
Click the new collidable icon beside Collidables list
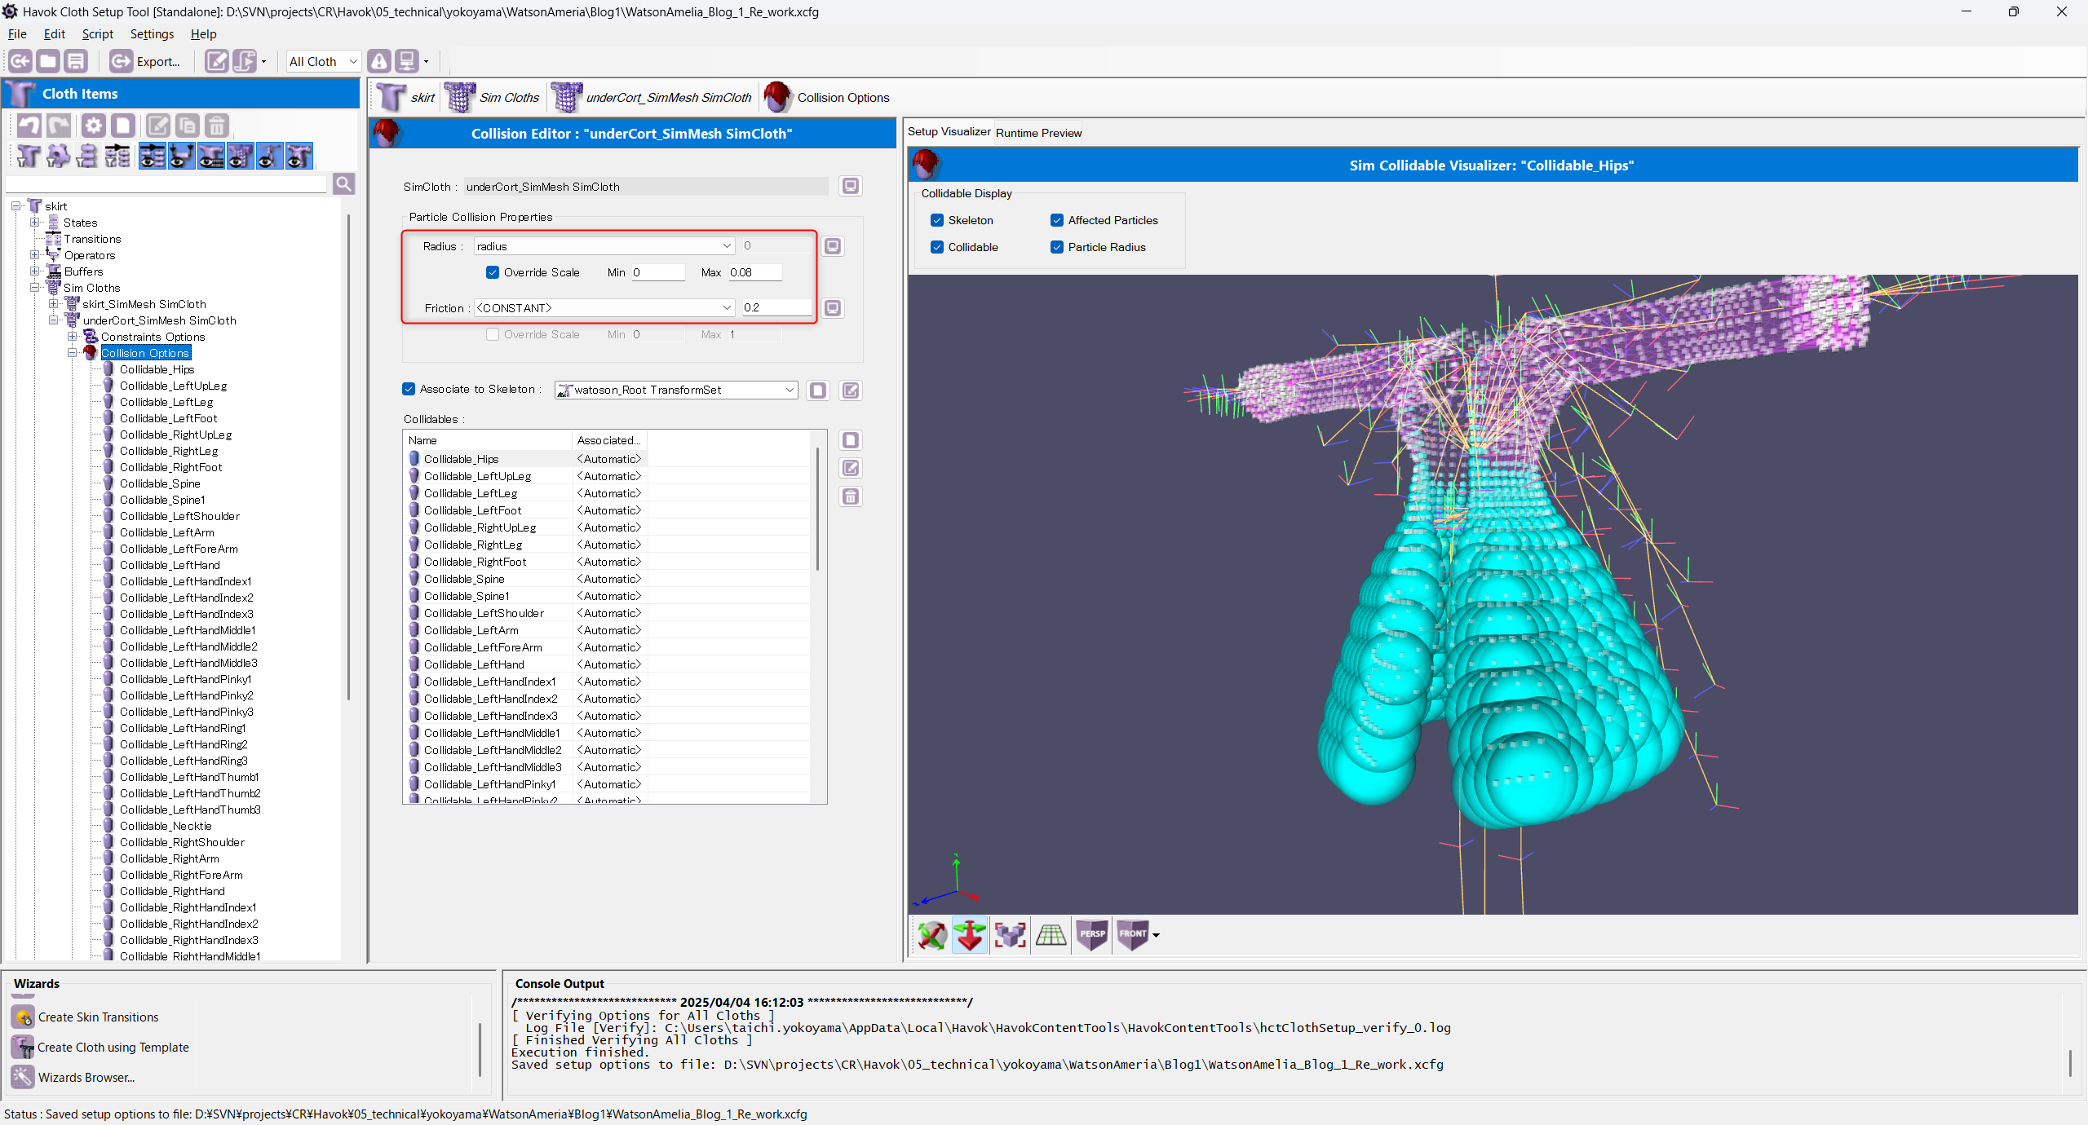coord(851,440)
